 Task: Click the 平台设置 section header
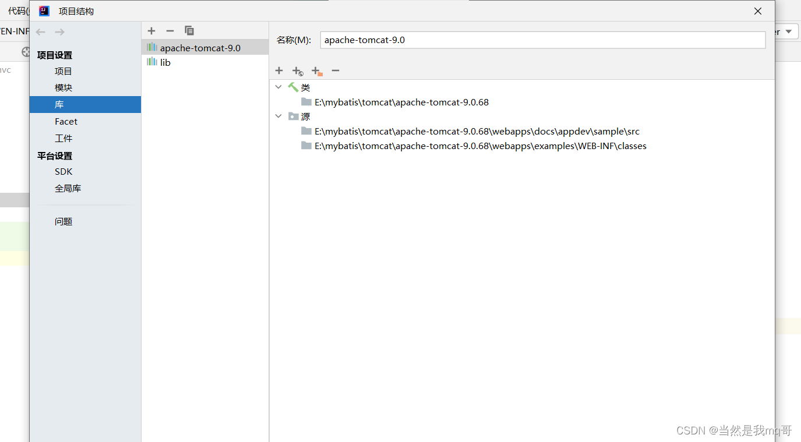point(55,156)
